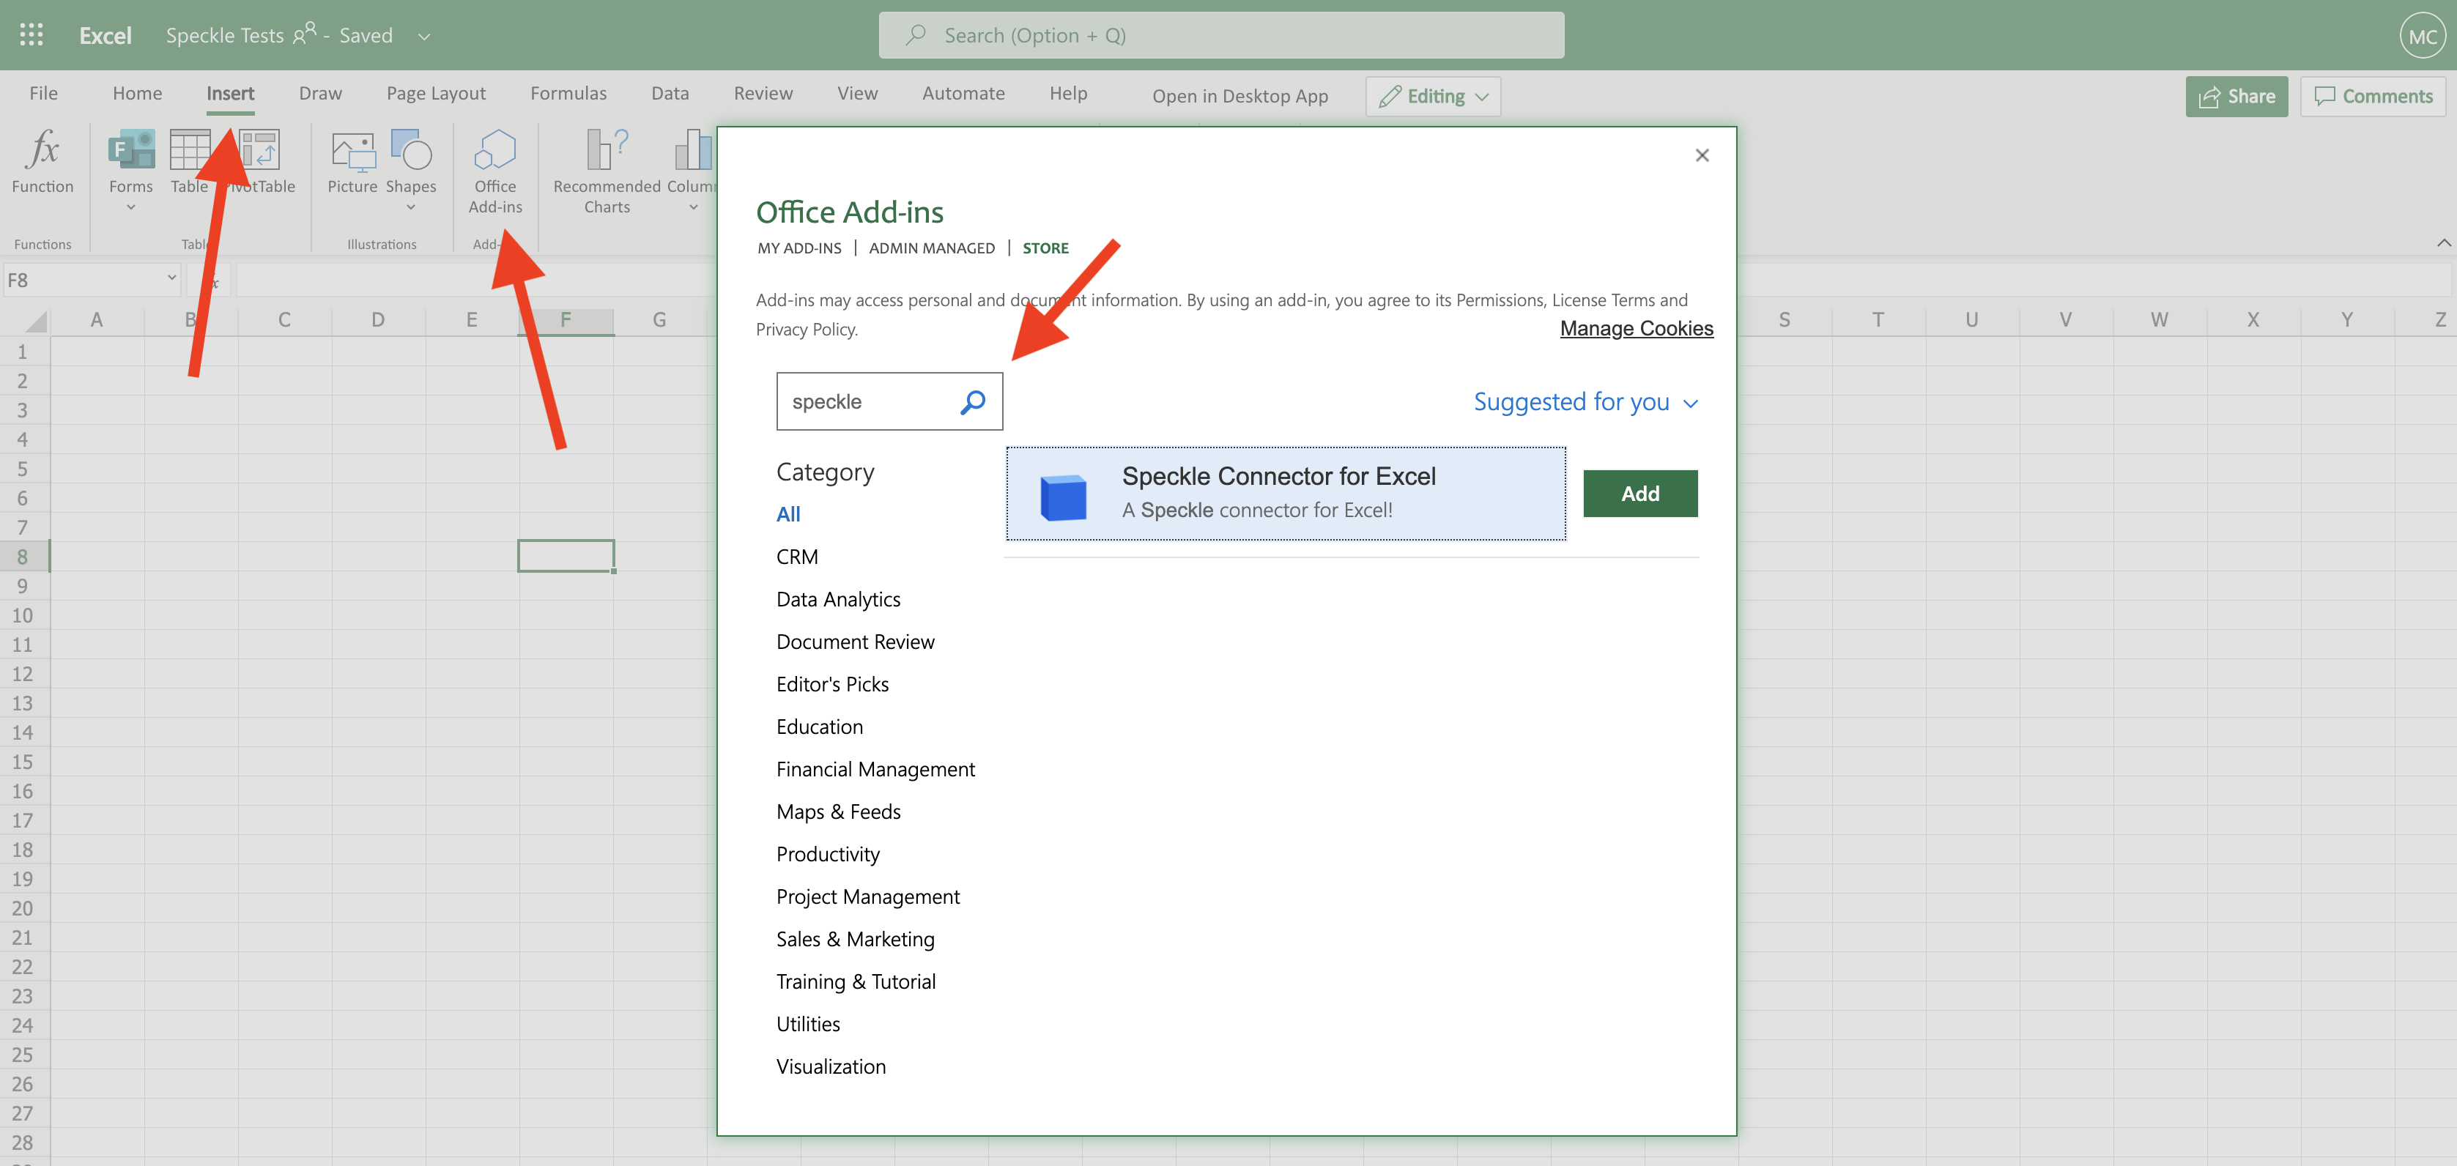The image size is (2457, 1166).
Task: Select the Financial Management category
Action: click(x=875, y=769)
